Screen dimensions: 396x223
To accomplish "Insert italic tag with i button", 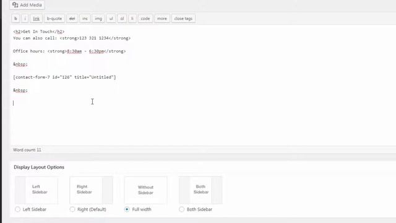I will (25, 19).
